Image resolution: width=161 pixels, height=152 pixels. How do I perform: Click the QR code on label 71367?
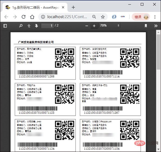[130, 94]
